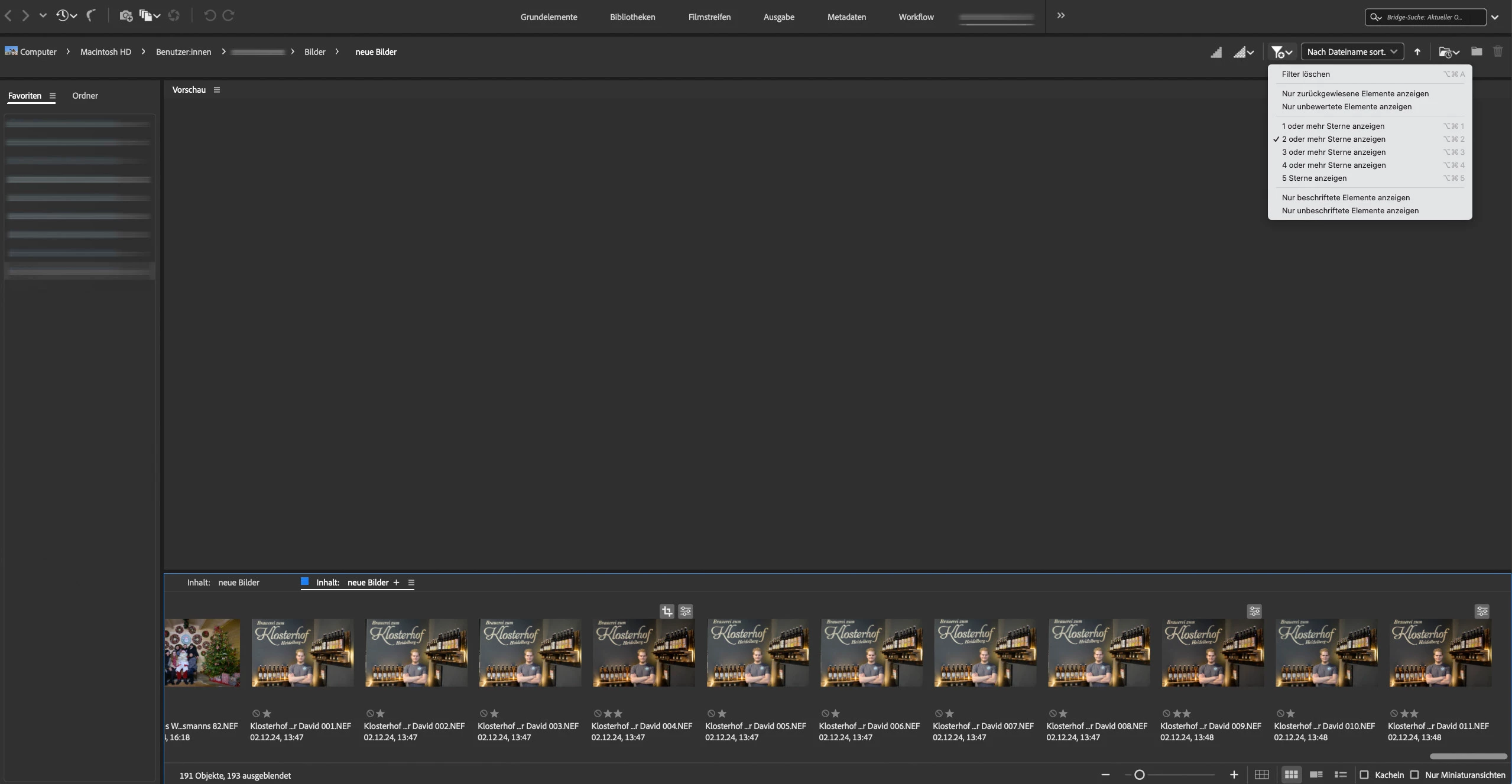
Task: Switch to the Filmstreifen workspace
Action: [x=709, y=17]
